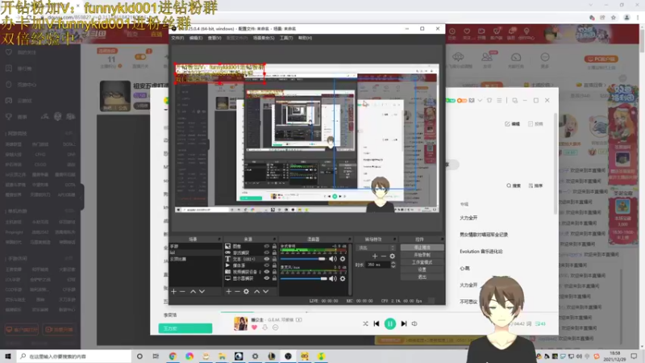Viewport: 645px width, 363px height.
Task: Click Start Recording button in OBS Controls
Action: 422,255
